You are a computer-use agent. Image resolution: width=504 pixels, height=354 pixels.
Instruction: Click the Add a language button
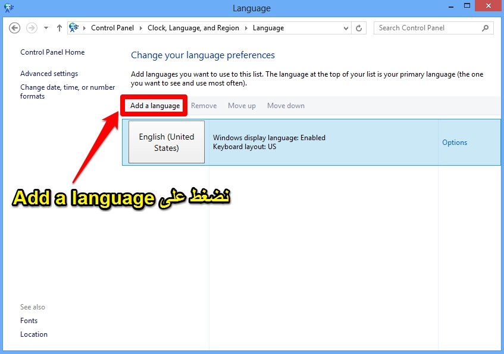(x=155, y=106)
